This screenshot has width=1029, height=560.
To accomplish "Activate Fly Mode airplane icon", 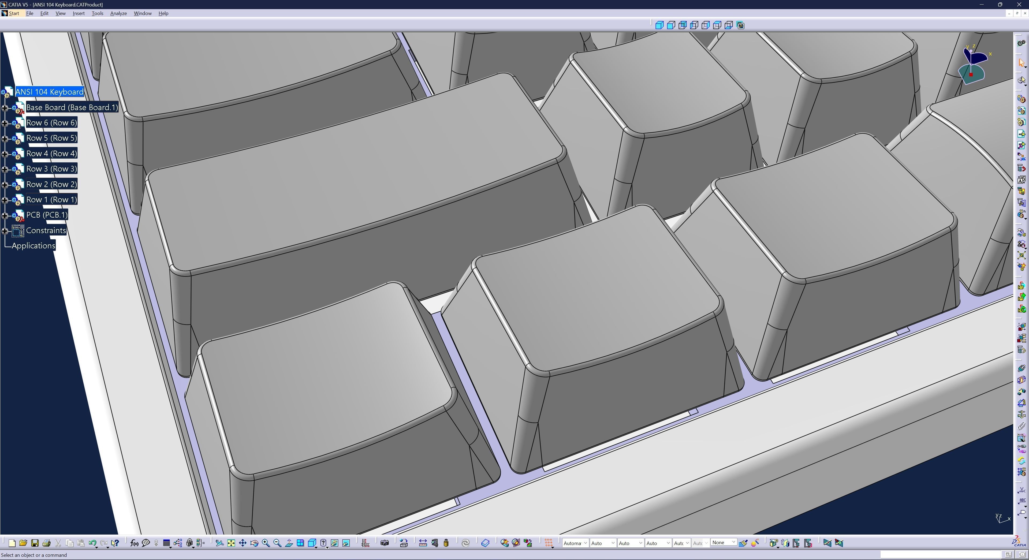I will point(219,543).
